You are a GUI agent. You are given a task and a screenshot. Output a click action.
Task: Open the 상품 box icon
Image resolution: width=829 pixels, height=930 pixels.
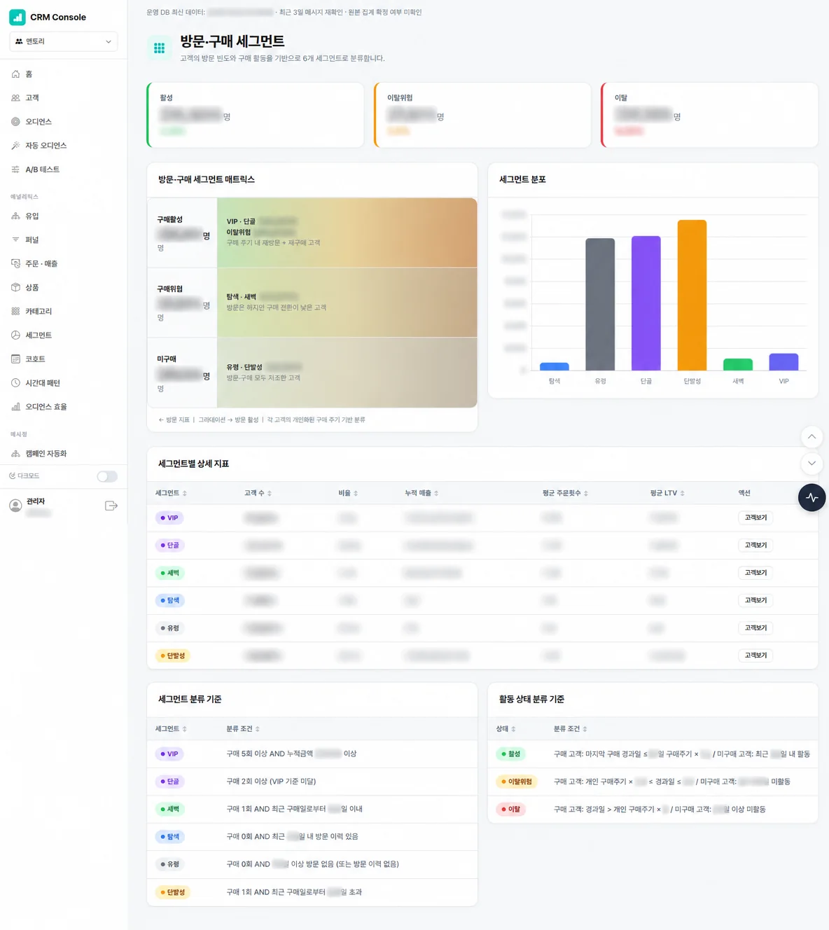(x=15, y=288)
